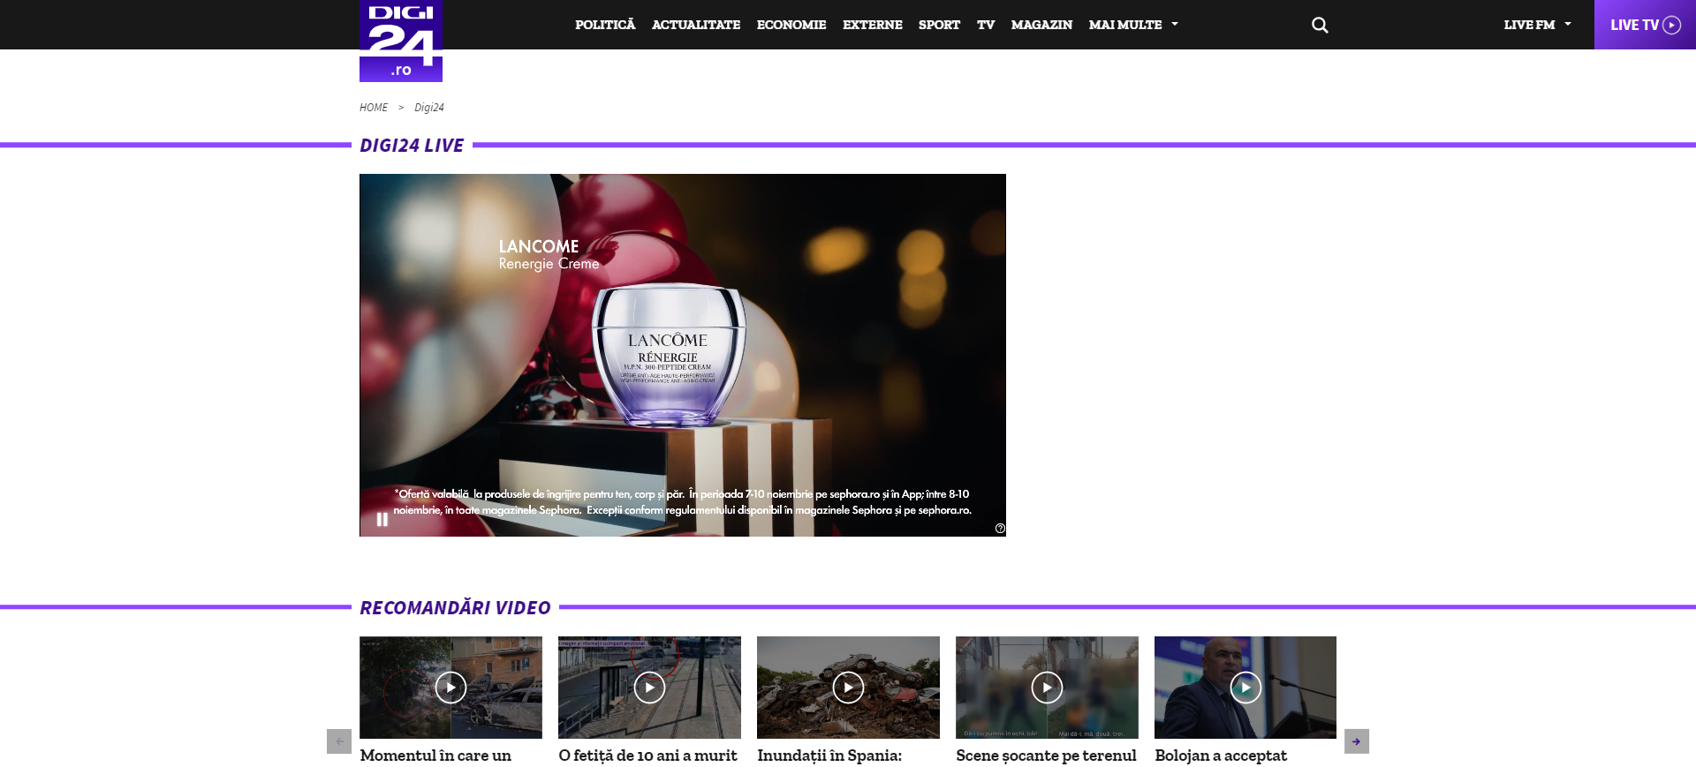Click the LIVE TV button
This screenshot has width=1696, height=767.
coord(1644,25)
